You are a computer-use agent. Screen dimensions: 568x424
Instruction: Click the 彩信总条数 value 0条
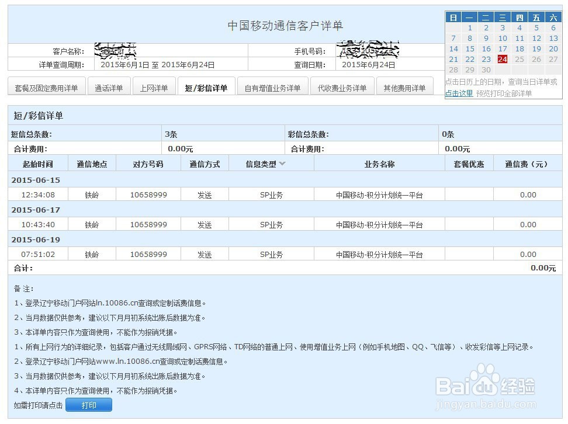pyautogui.click(x=448, y=134)
